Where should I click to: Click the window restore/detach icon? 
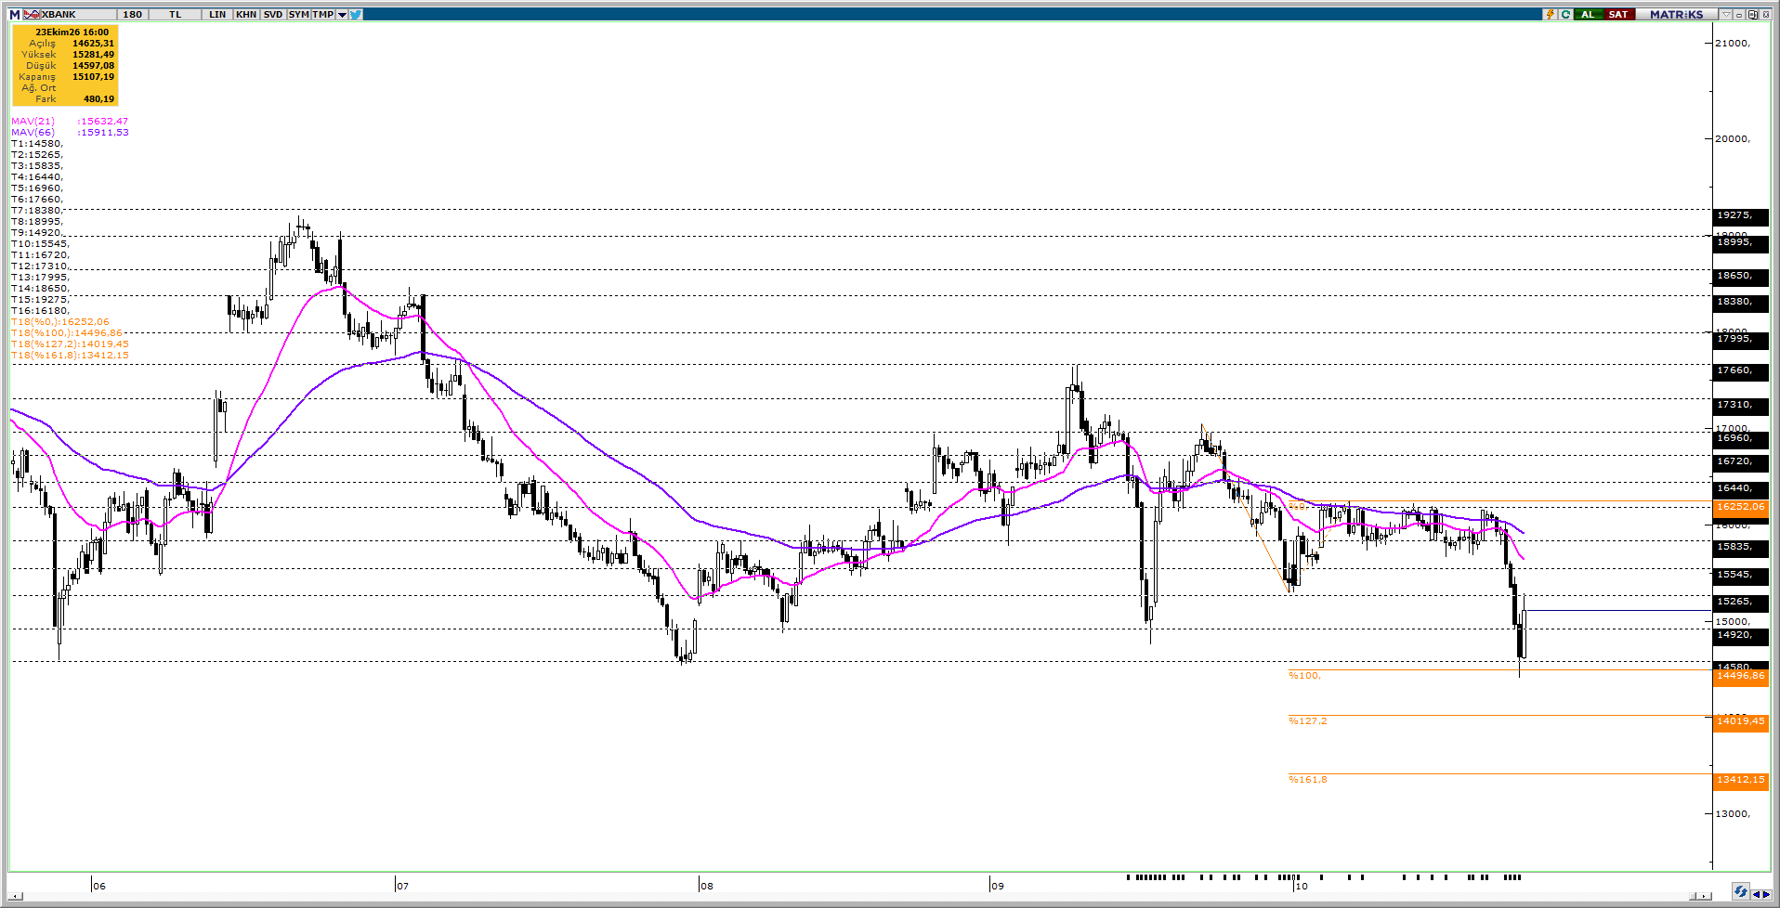point(1752,15)
